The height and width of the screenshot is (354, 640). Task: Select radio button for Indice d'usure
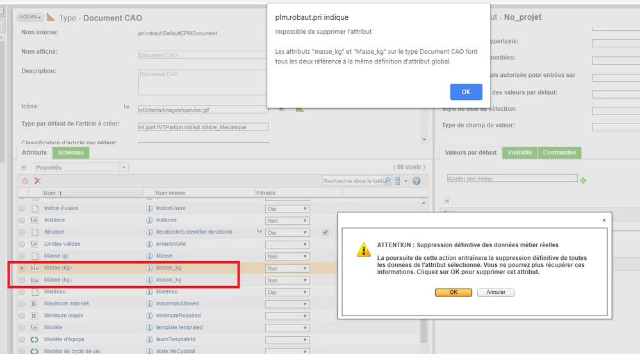(x=22, y=209)
